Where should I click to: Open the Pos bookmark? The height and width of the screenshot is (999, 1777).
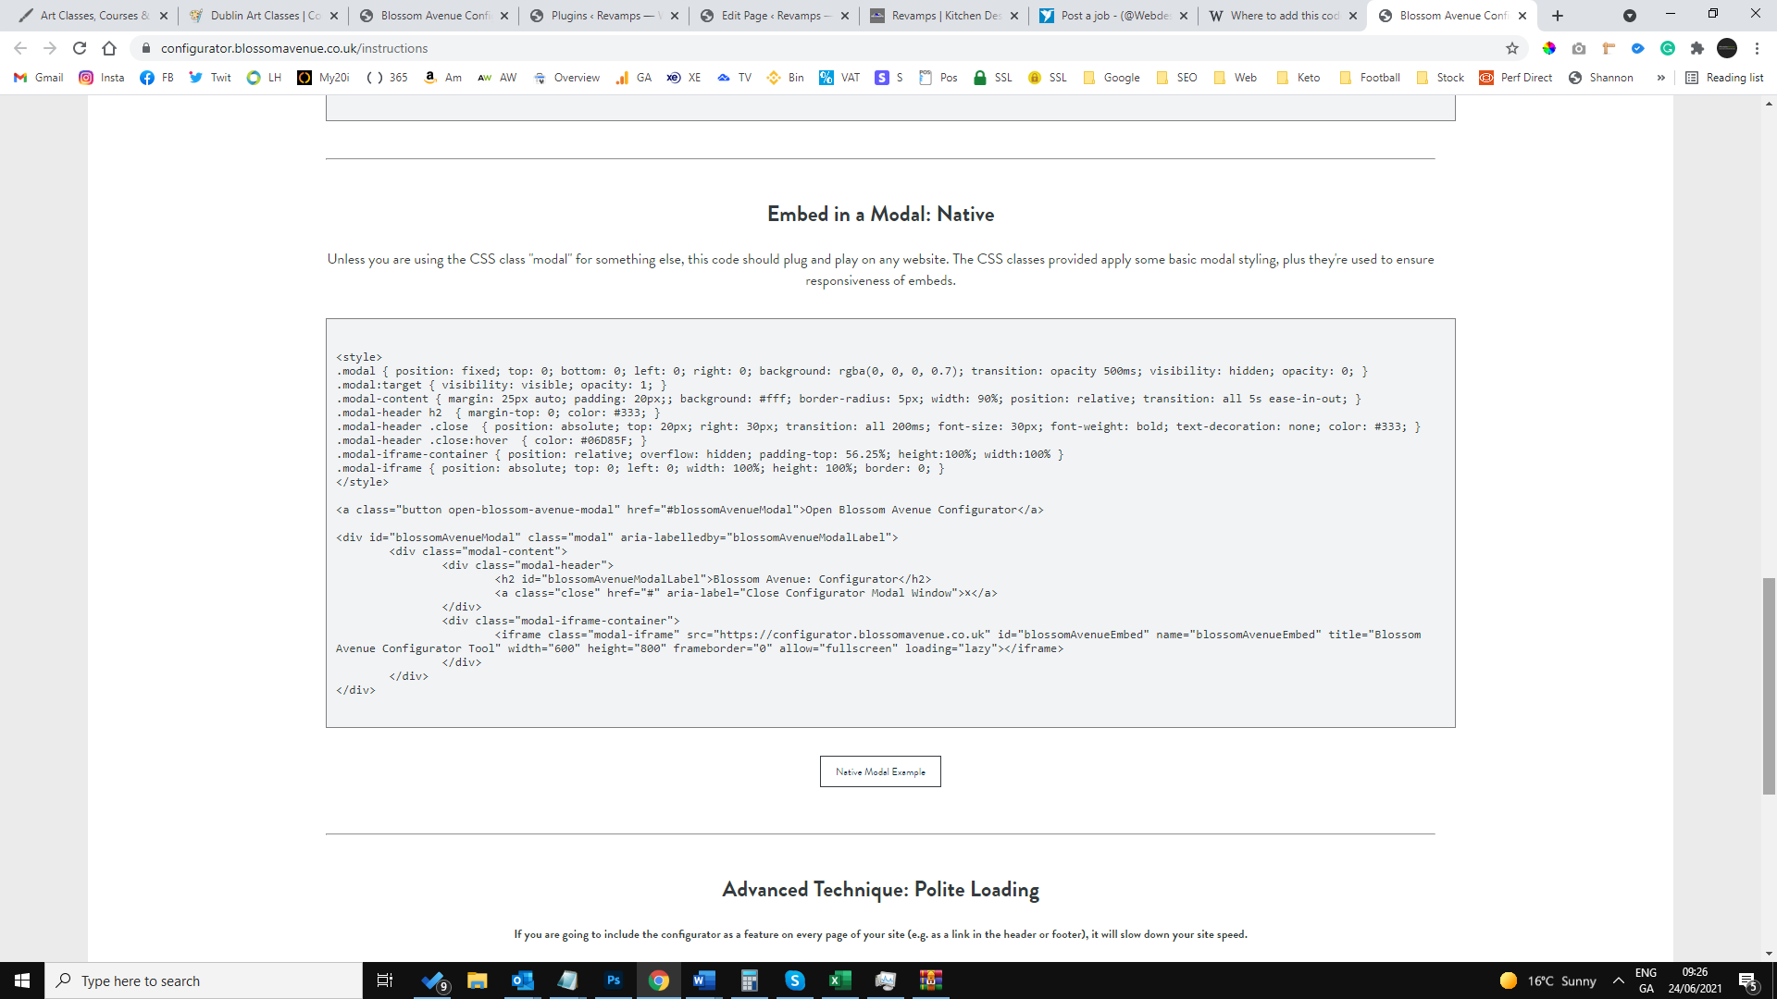[x=938, y=78]
